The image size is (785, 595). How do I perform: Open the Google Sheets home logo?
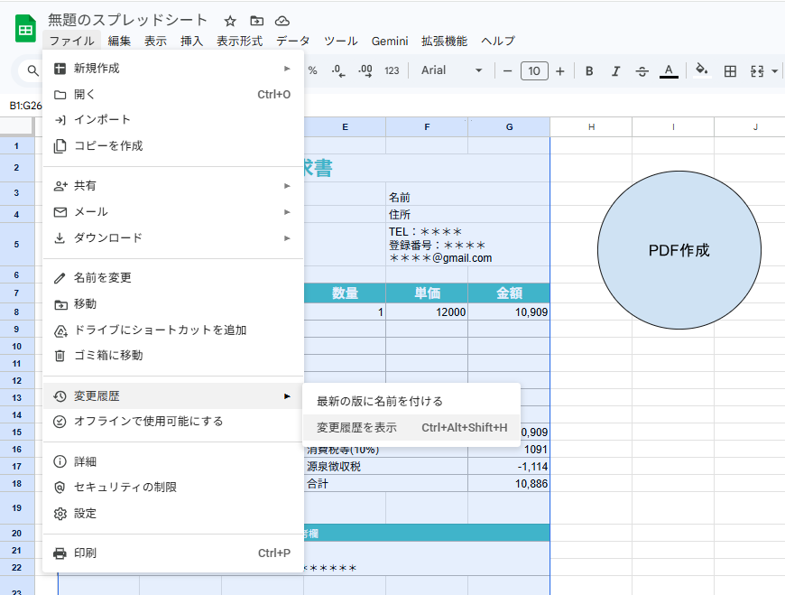25,29
